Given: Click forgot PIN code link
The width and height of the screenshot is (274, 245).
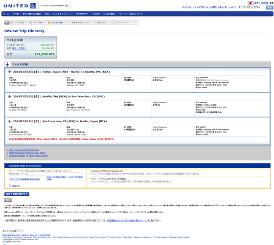Looking at the screenshot, I should [x=56, y=177].
